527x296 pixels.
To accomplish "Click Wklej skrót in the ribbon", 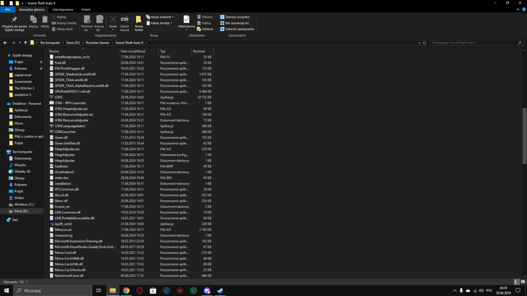I will (63, 29).
